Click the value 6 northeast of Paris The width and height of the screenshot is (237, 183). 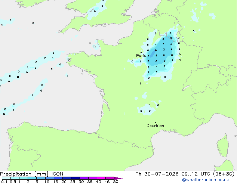pos(156,50)
